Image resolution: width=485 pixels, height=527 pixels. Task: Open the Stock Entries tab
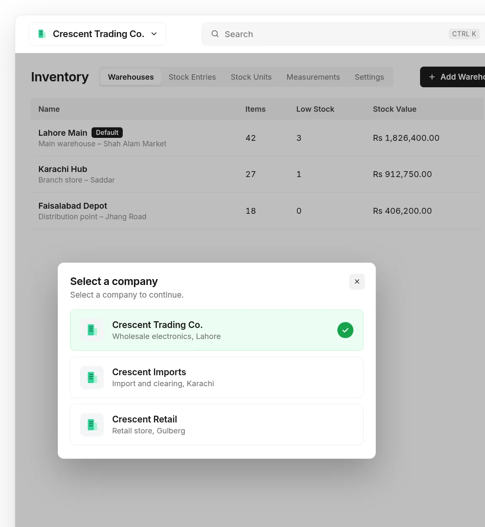[192, 77]
